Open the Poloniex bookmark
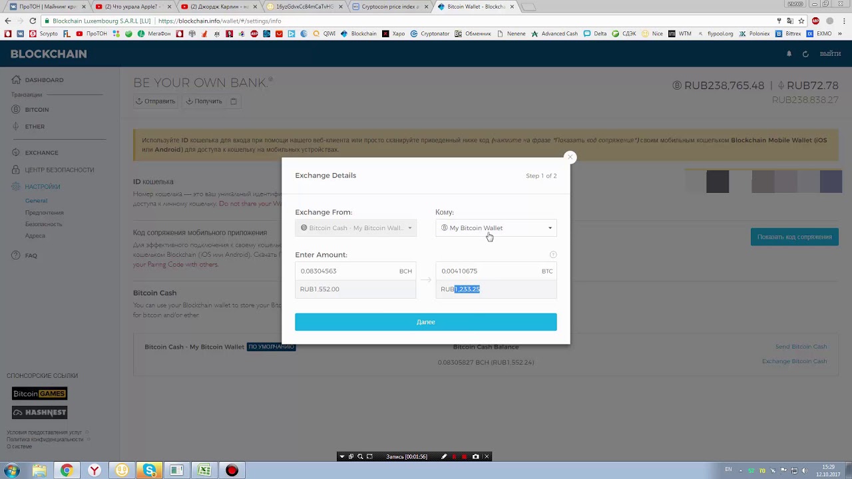The width and height of the screenshot is (852, 479). [x=754, y=33]
